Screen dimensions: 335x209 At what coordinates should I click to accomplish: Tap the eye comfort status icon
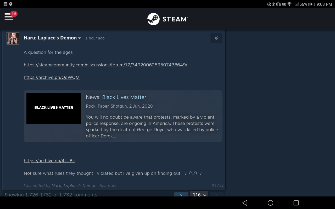[284, 4]
